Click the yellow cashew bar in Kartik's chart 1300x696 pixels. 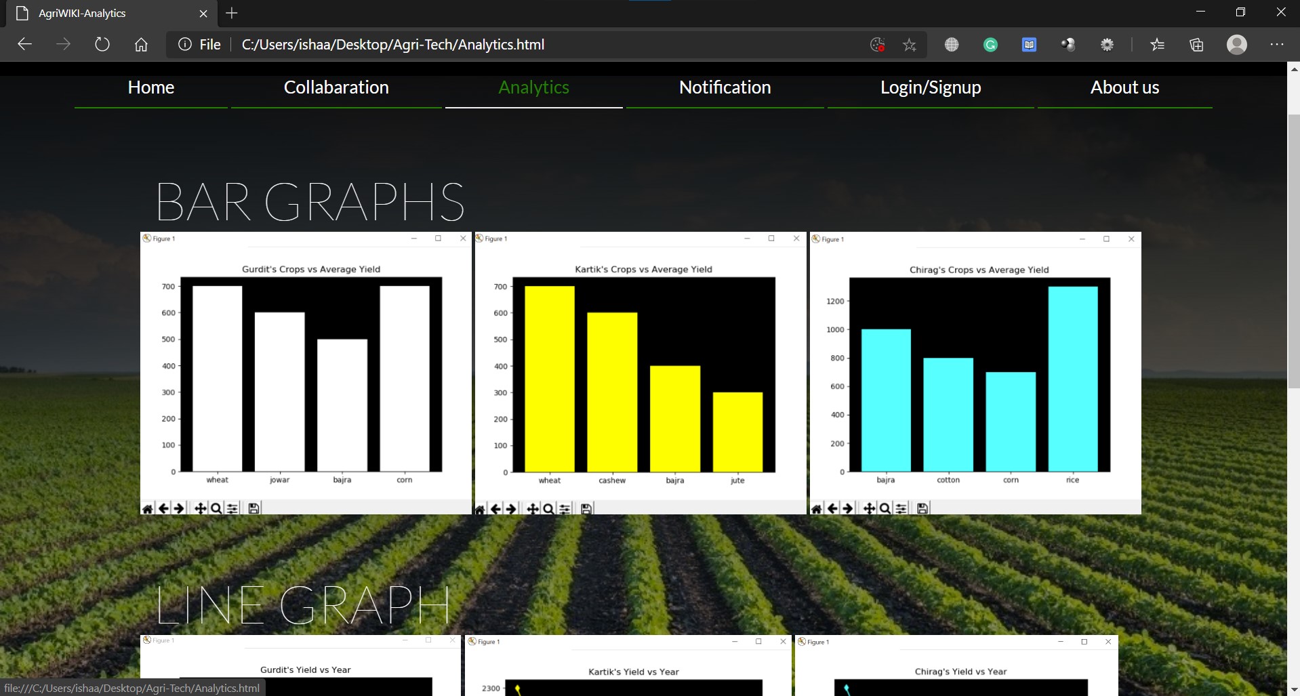coord(612,392)
